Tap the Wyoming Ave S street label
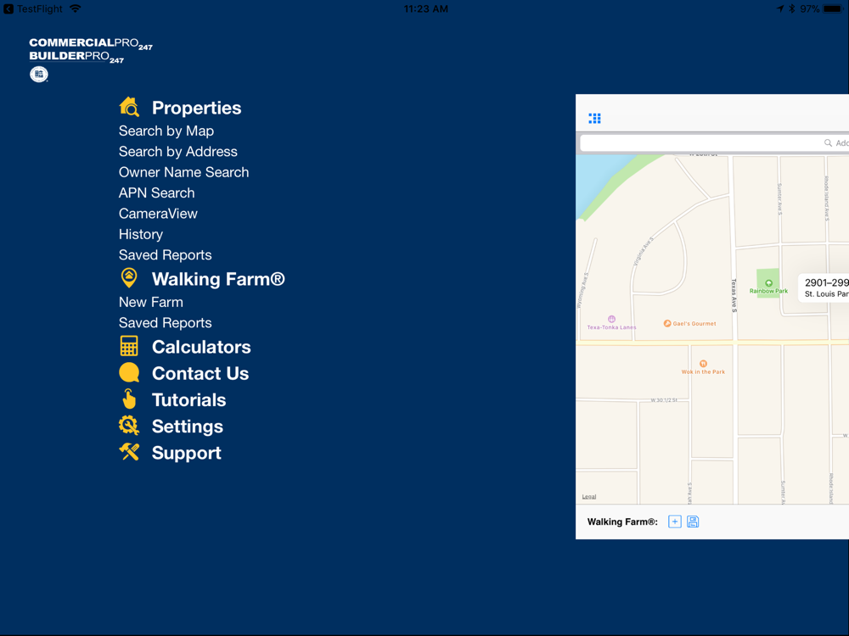Viewport: 849px width, 636px height. pos(582,290)
